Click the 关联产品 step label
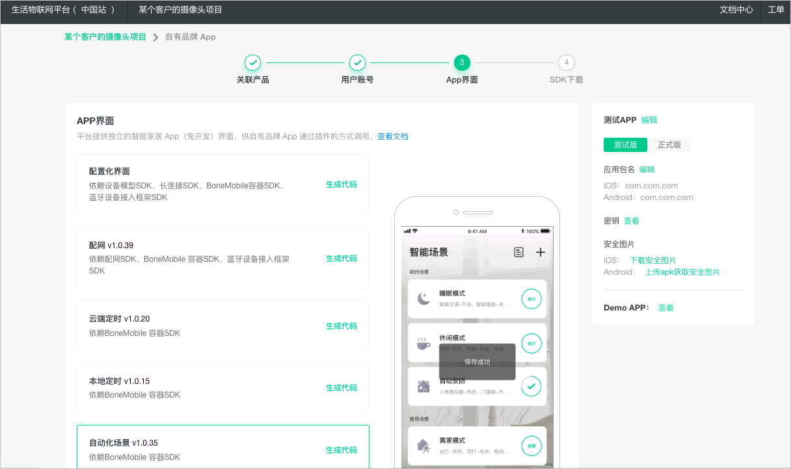 [253, 80]
